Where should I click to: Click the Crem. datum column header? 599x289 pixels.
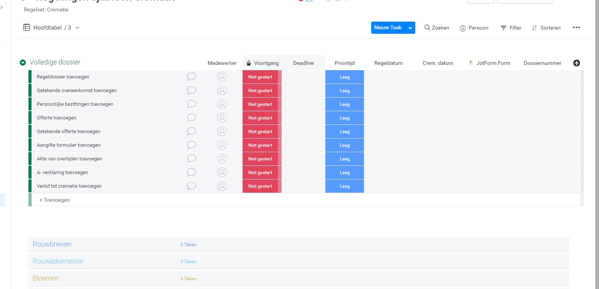438,63
